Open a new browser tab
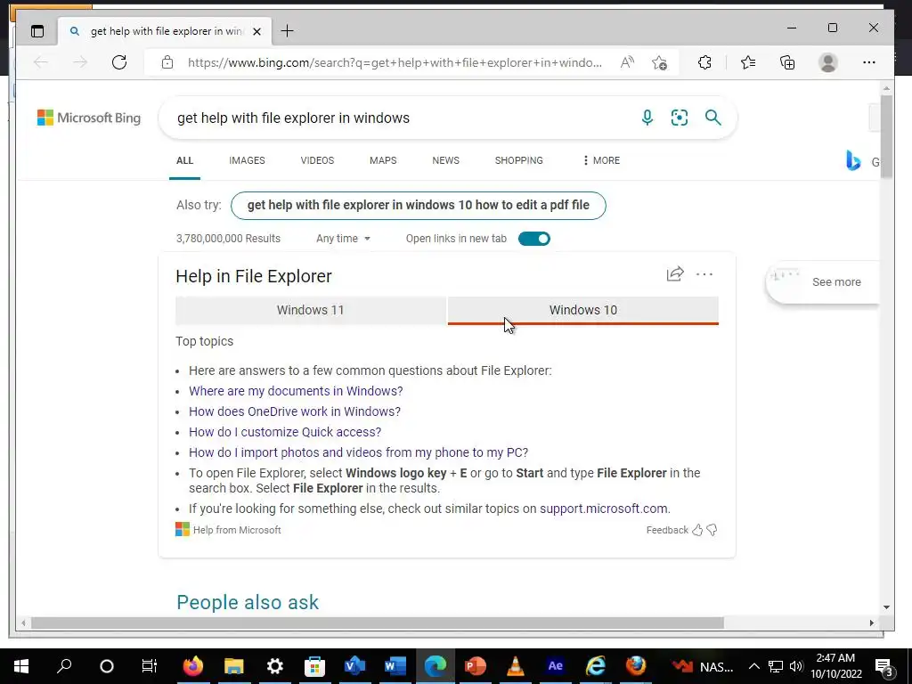Viewport: 912px width, 684px height. pyautogui.click(x=288, y=31)
